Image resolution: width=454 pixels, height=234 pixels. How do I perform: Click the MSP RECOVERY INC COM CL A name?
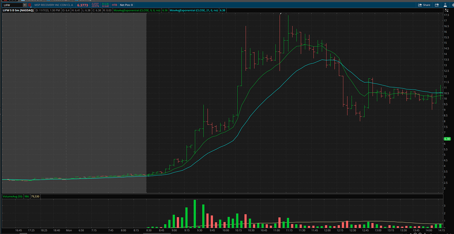54,5
